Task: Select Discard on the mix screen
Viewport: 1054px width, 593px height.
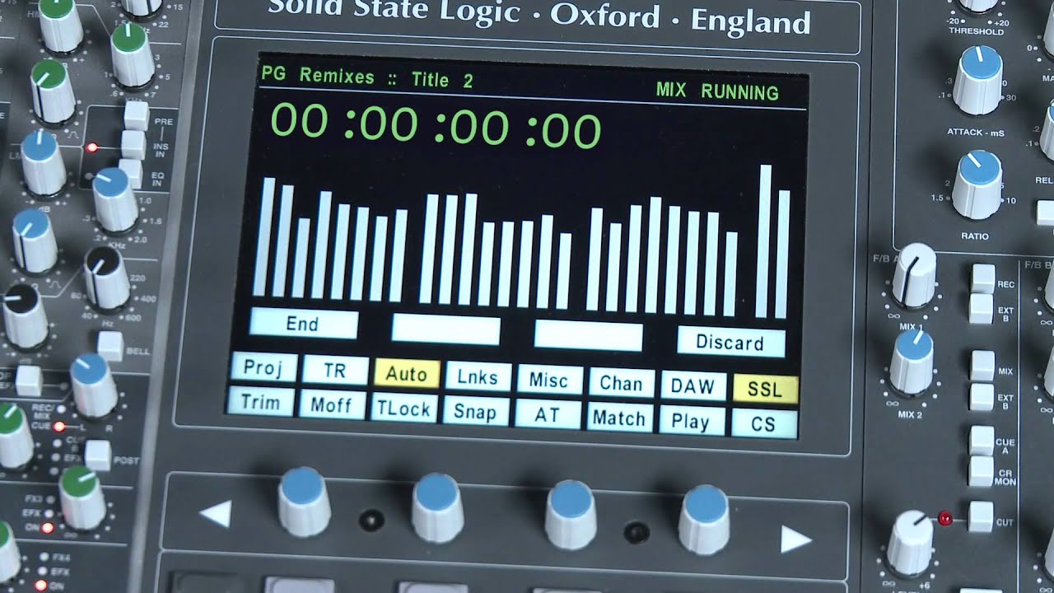Action: coord(731,342)
